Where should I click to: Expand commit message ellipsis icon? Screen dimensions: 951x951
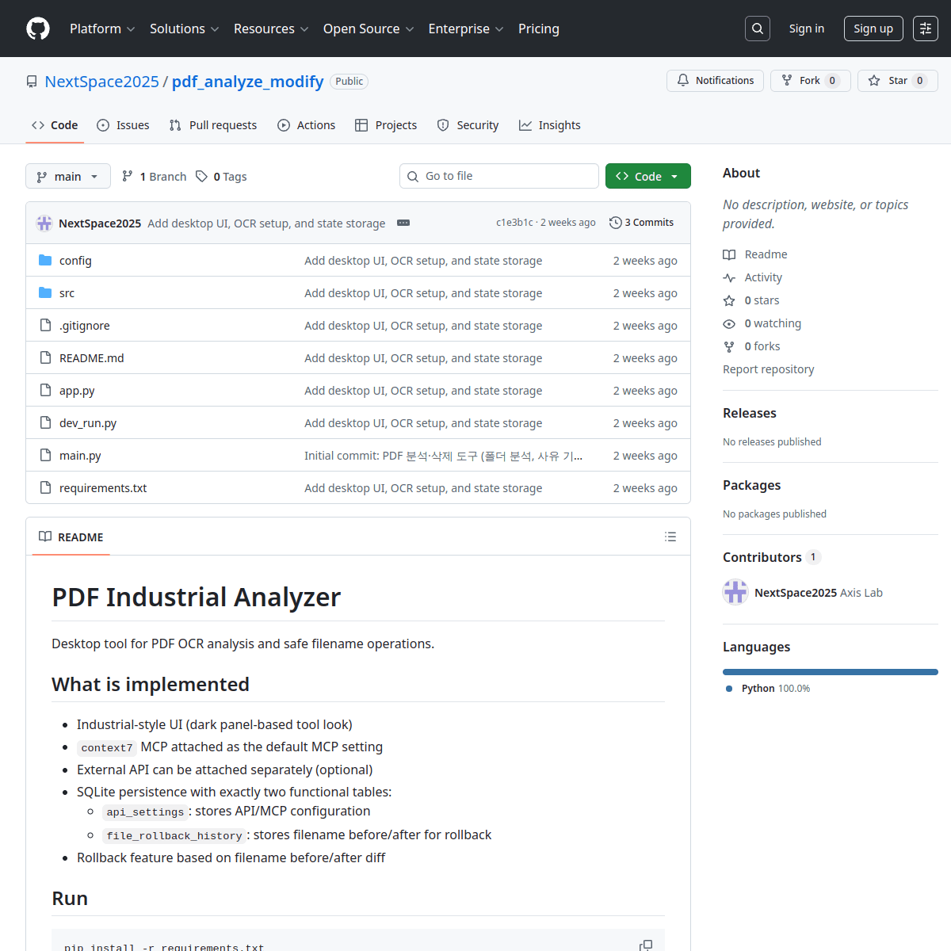pyautogui.click(x=403, y=223)
